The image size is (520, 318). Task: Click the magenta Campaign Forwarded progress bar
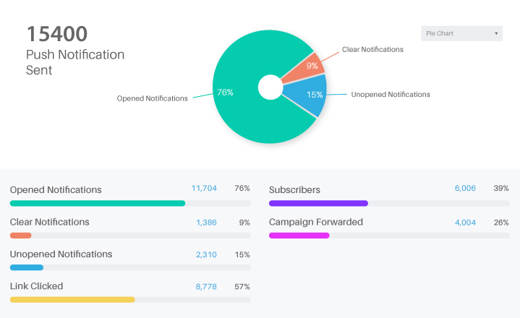[299, 235]
